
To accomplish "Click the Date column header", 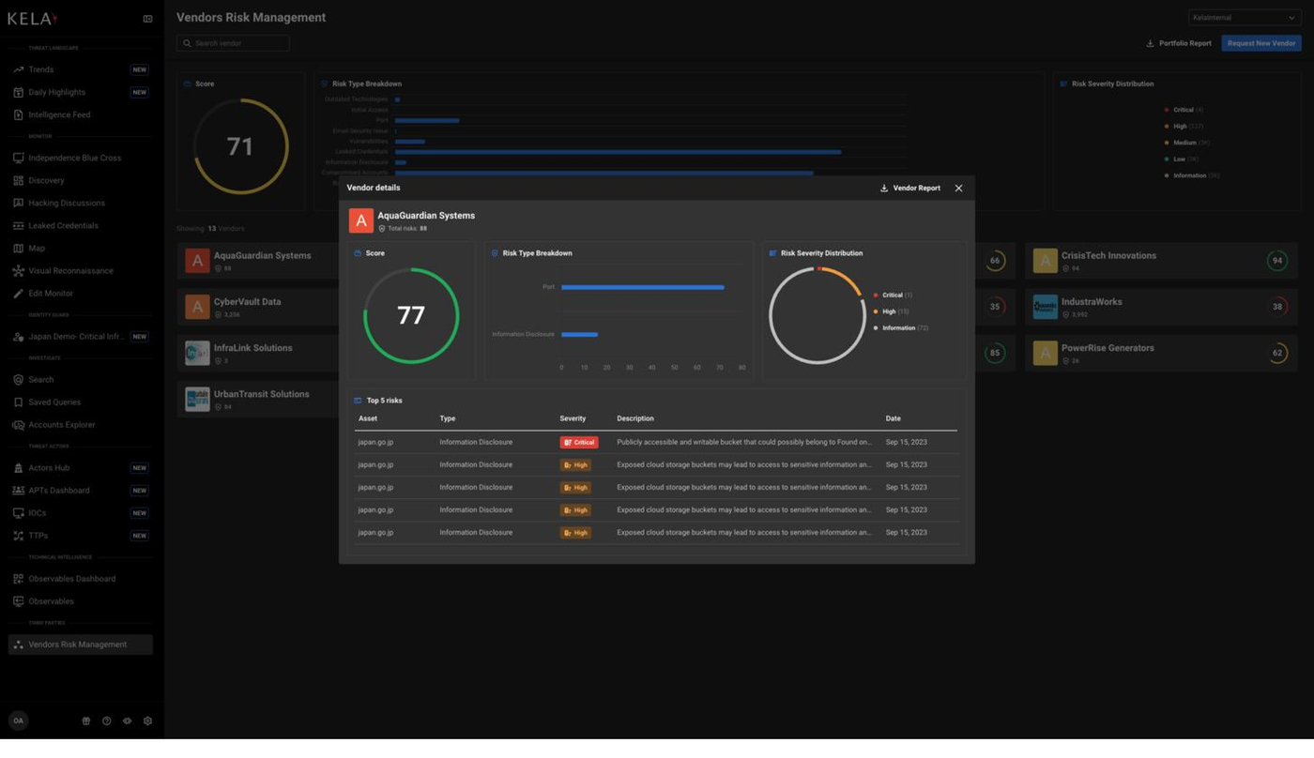I will pyautogui.click(x=893, y=418).
